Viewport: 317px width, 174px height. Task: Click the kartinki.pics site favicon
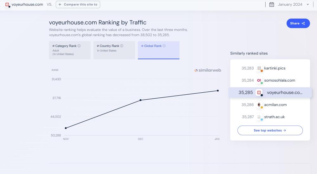click(259, 68)
